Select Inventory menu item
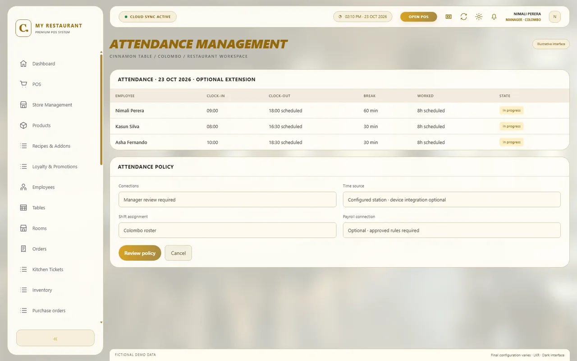The height and width of the screenshot is (361, 577). click(55, 290)
